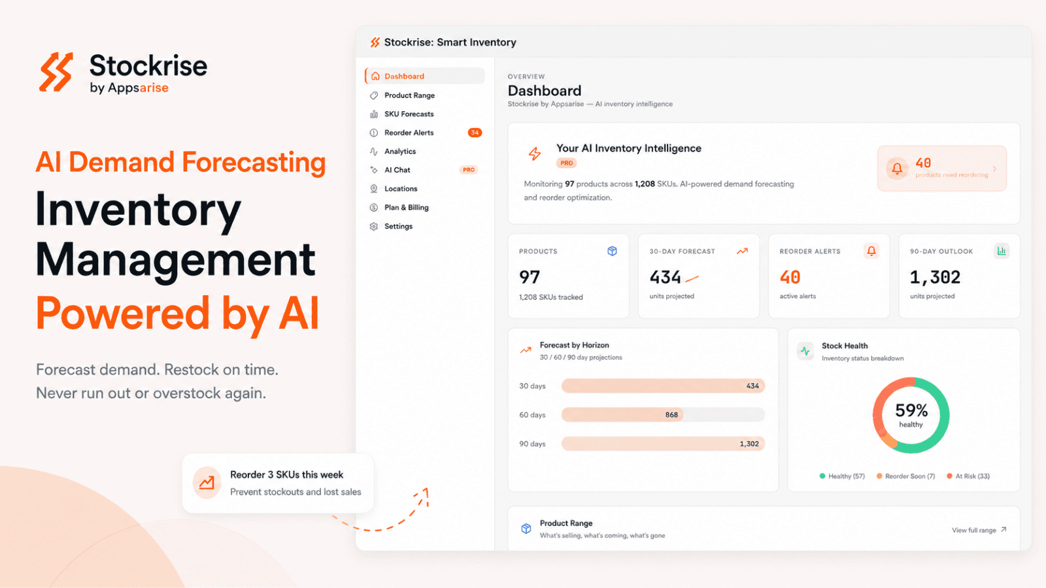
Task: Click the chart icon in Reorder 3 SKUs card
Action: click(207, 483)
